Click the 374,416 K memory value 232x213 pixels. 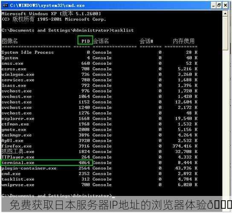click(x=185, y=146)
